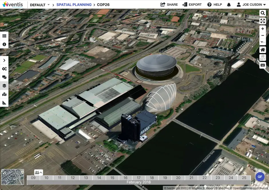This screenshot has width=269, height=190.
Task: Open settings gears icon
Action: (4, 69)
